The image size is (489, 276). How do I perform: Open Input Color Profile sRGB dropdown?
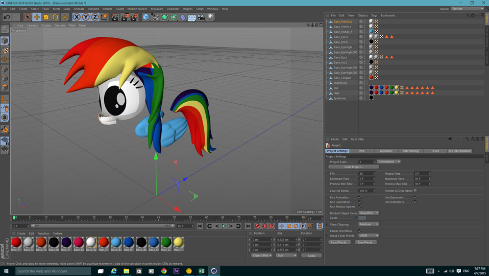[369, 236]
